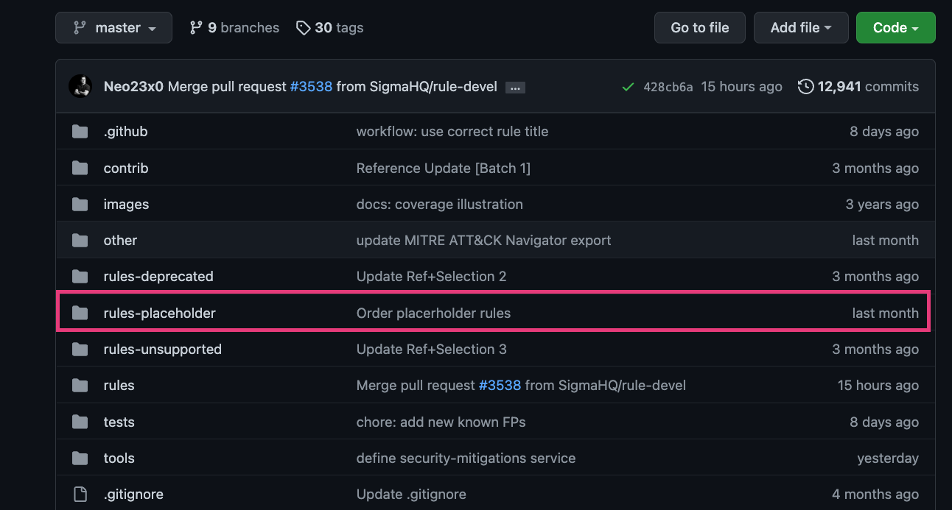The height and width of the screenshot is (510, 952).
Task: Open the Add file dropdown
Action: tap(801, 27)
